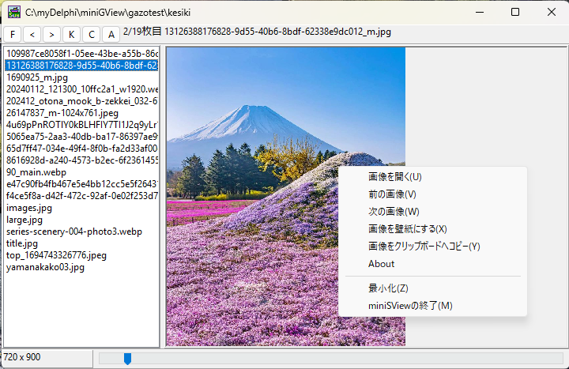Open 1690925_m.jpg from the file list
Screen dimensions: 569x369
(x=37, y=77)
